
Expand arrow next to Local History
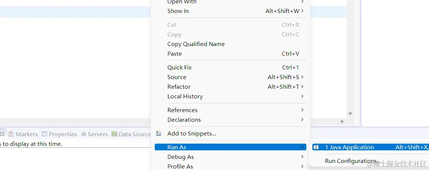coord(302,96)
